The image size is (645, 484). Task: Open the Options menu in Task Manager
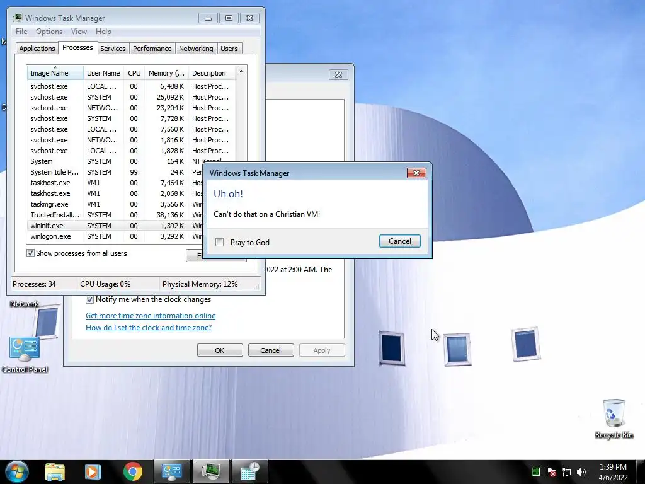(49, 32)
